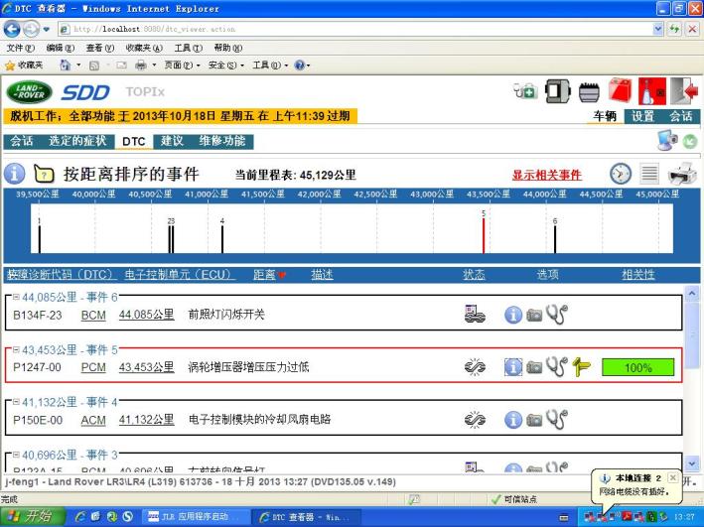Click the yellow signpost icon for P1247-00
The image size is (704, 527).
583,367
